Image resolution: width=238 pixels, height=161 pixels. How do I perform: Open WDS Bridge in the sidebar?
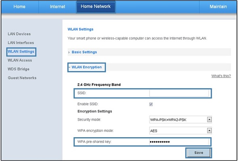point(19,69)
